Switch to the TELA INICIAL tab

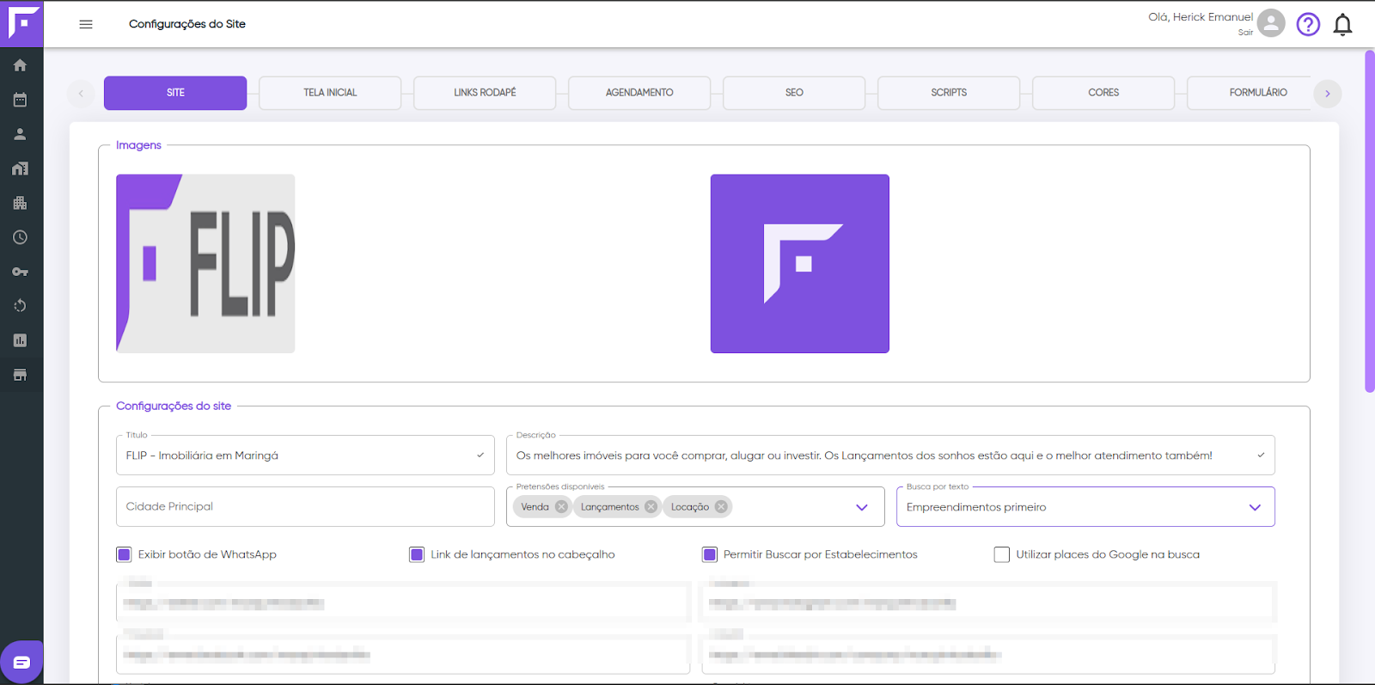tap(330, 93)
